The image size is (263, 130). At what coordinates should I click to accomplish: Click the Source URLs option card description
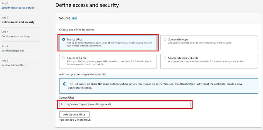point(110,44)
